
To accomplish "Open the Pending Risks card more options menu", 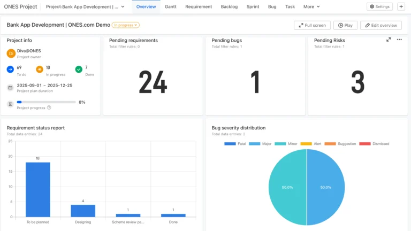I will pyautogui.click(x=399, y=40).
